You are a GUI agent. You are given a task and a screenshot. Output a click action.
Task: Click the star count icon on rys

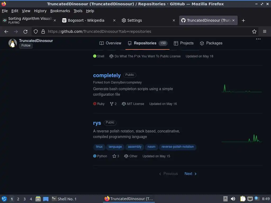tap(114, 156)
